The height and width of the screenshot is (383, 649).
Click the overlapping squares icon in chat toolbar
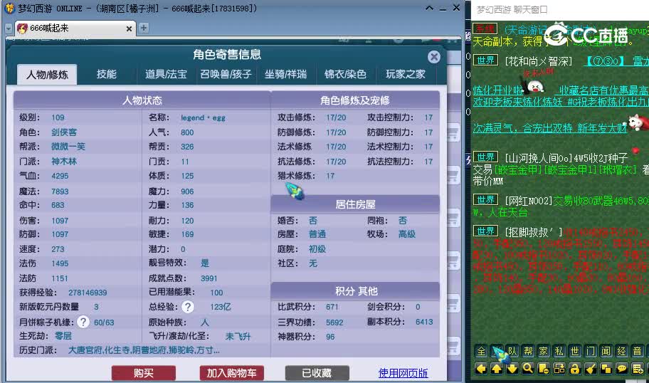click(x=606, y=369)
